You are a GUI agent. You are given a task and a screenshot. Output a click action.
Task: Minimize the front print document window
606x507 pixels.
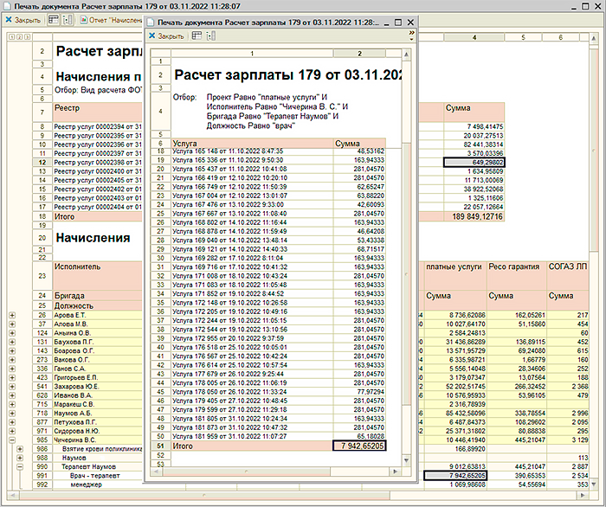[385, 22]
